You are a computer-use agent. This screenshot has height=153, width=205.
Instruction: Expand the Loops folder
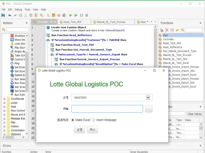4,103
